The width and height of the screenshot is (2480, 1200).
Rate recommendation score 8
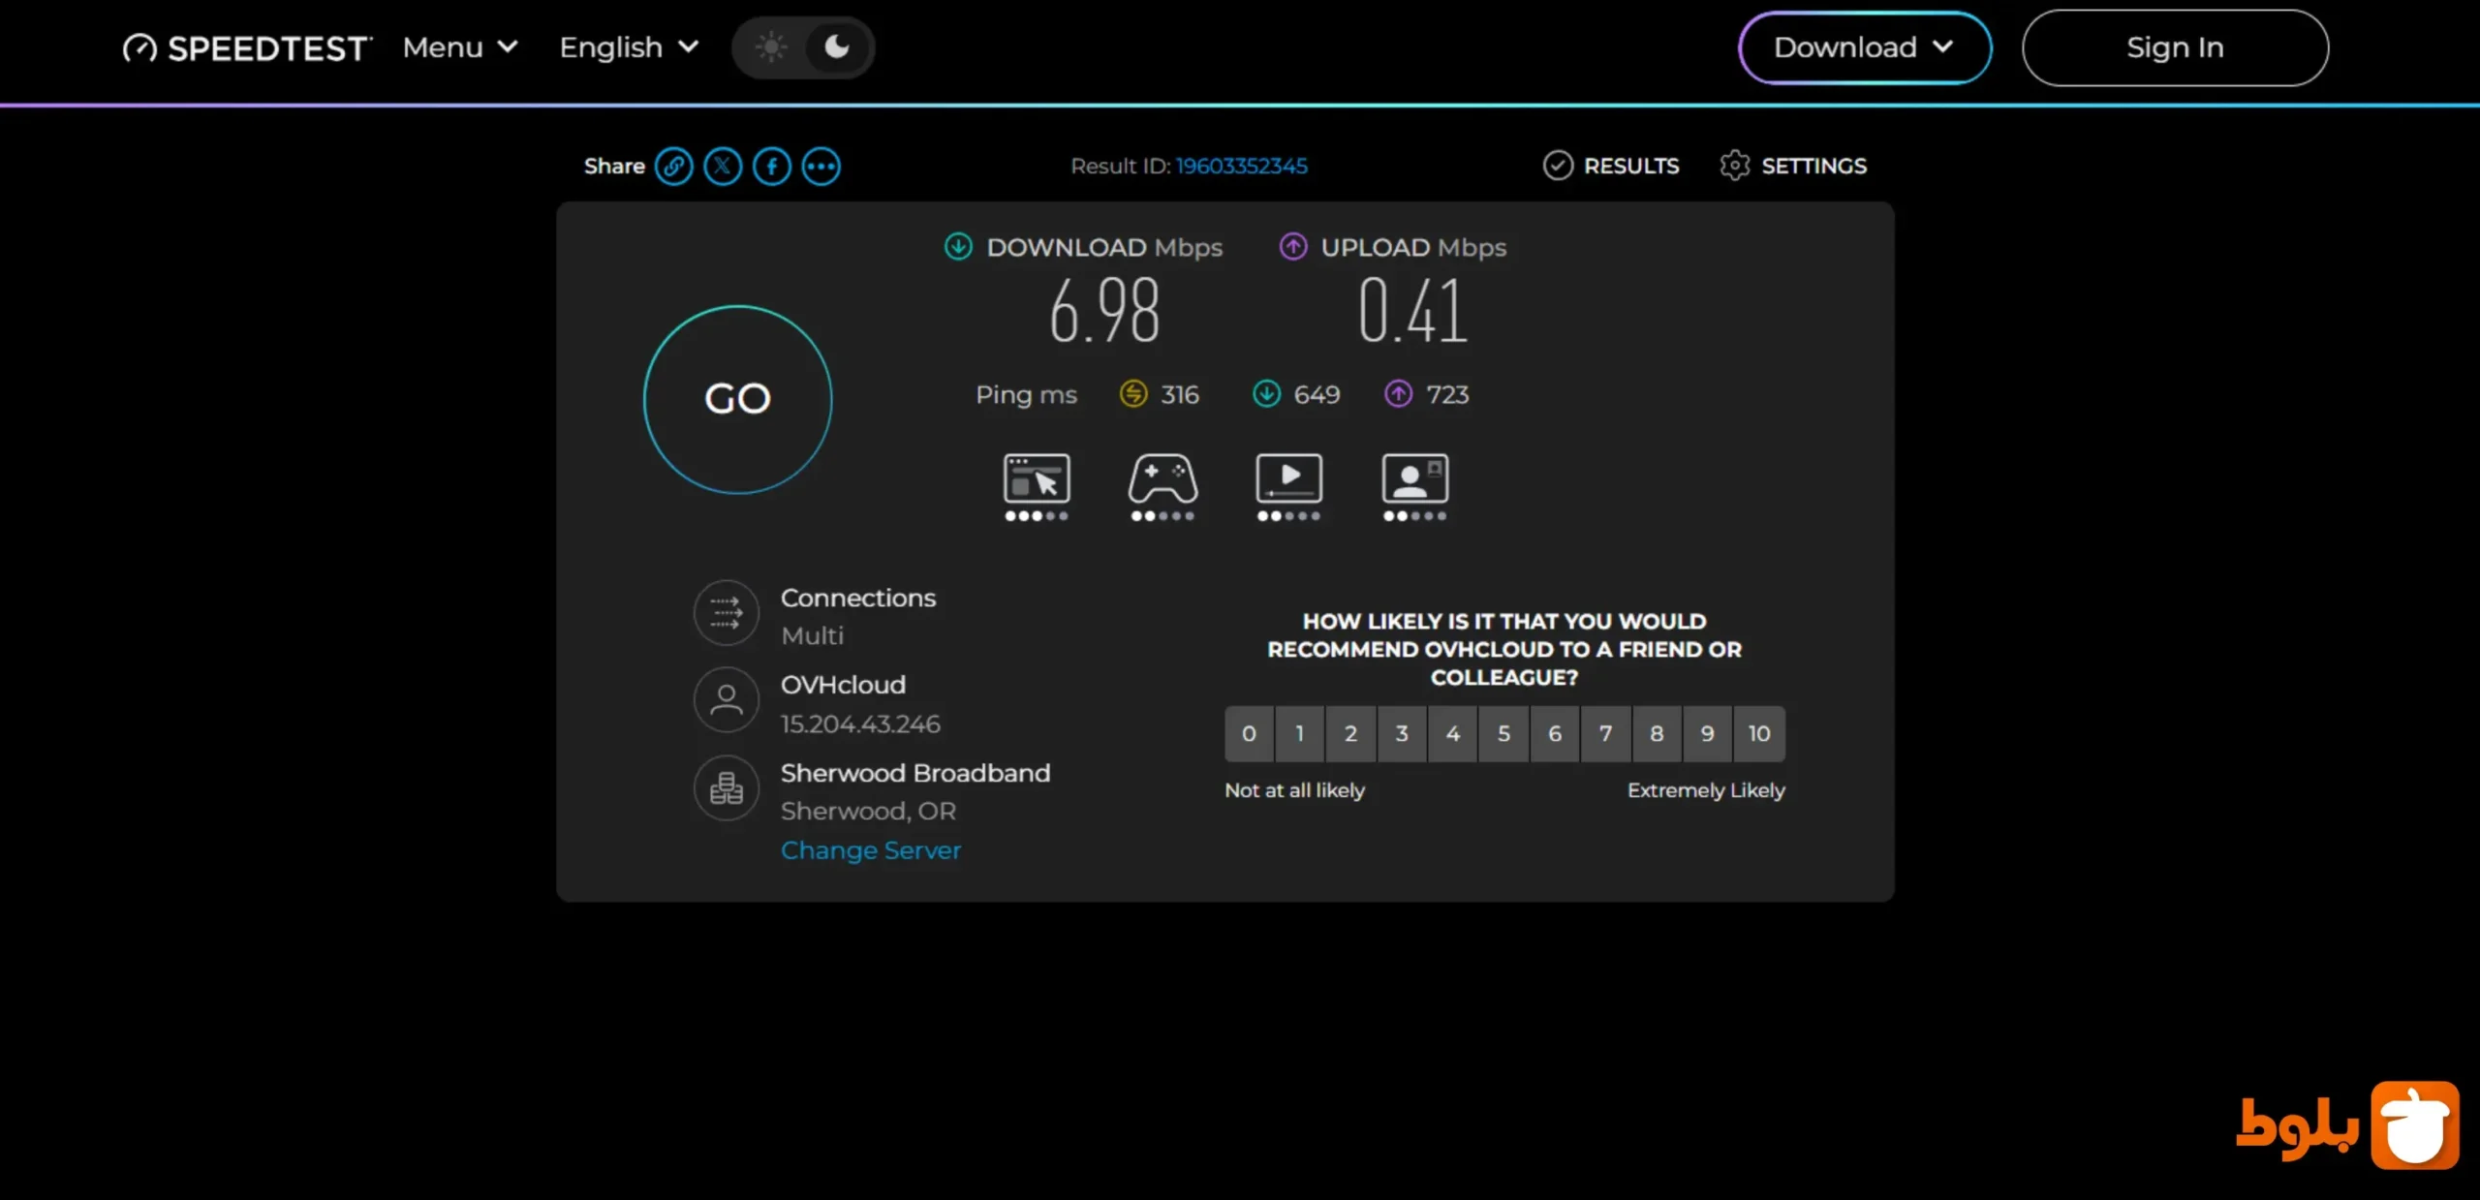tap(1658, 734)
